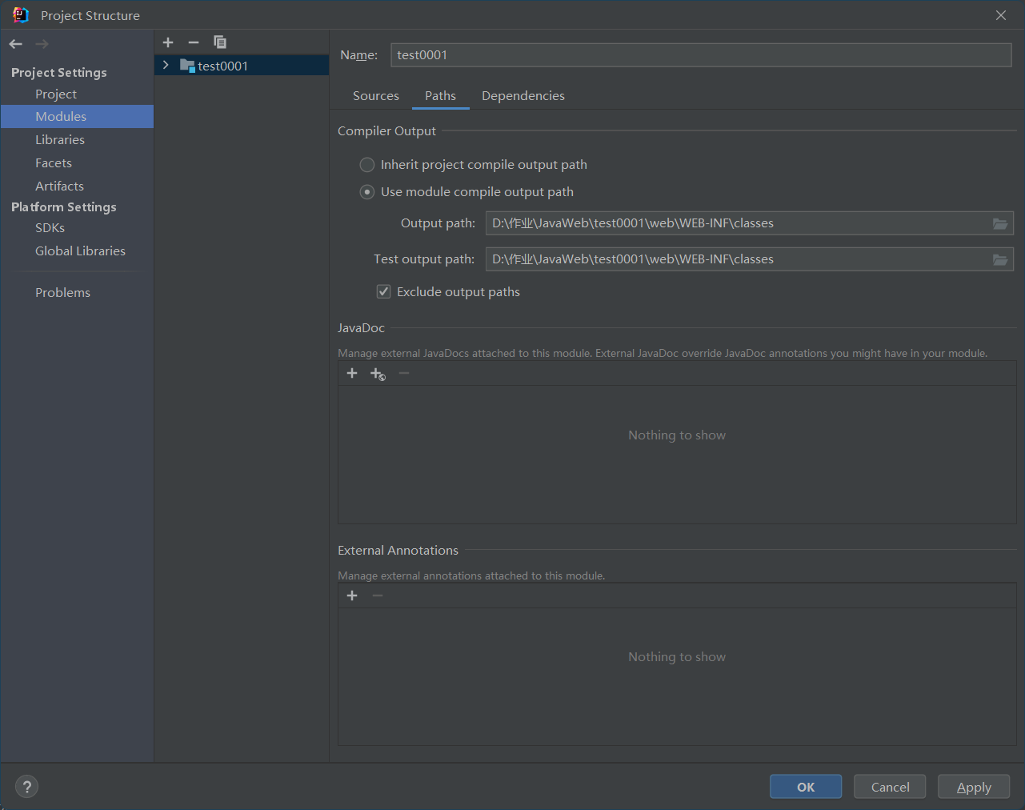Viewport: 1025px width, 810px height.
Task: Open the Dependencies tab
Action: [x=523, y=96]
